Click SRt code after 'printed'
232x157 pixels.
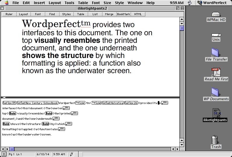[x=74, y=113]
